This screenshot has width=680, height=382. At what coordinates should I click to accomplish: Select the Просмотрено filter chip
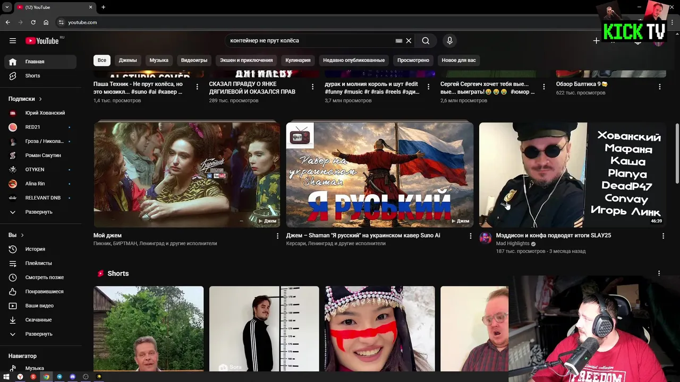[x=413, y=60]
